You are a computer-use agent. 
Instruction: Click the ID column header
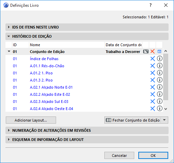coord(20,45)
